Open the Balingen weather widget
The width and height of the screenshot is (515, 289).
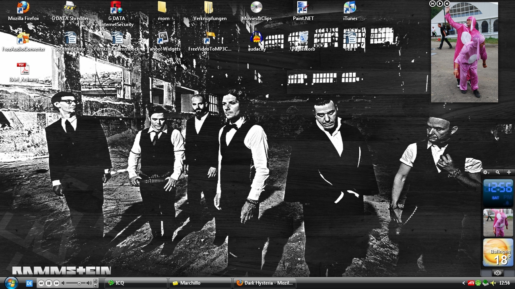tap(498, 252)
